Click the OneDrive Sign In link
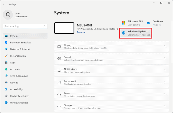The image size is (173, 113). [x=157, y=25]
